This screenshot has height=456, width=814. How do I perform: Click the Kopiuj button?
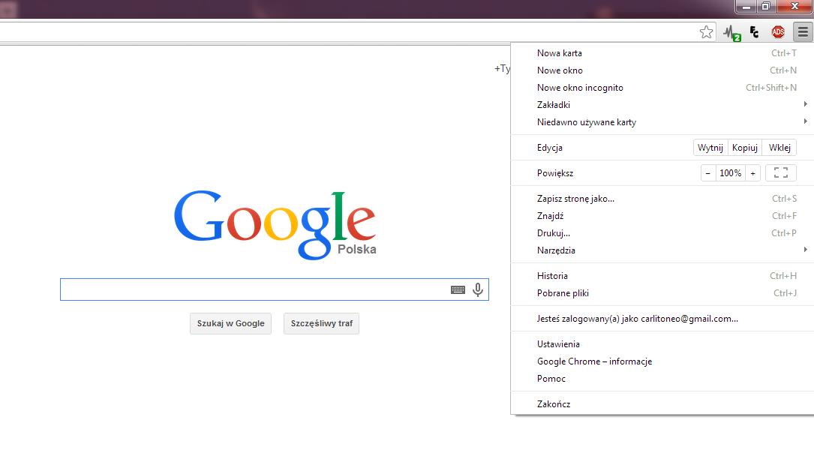[745, 147]
